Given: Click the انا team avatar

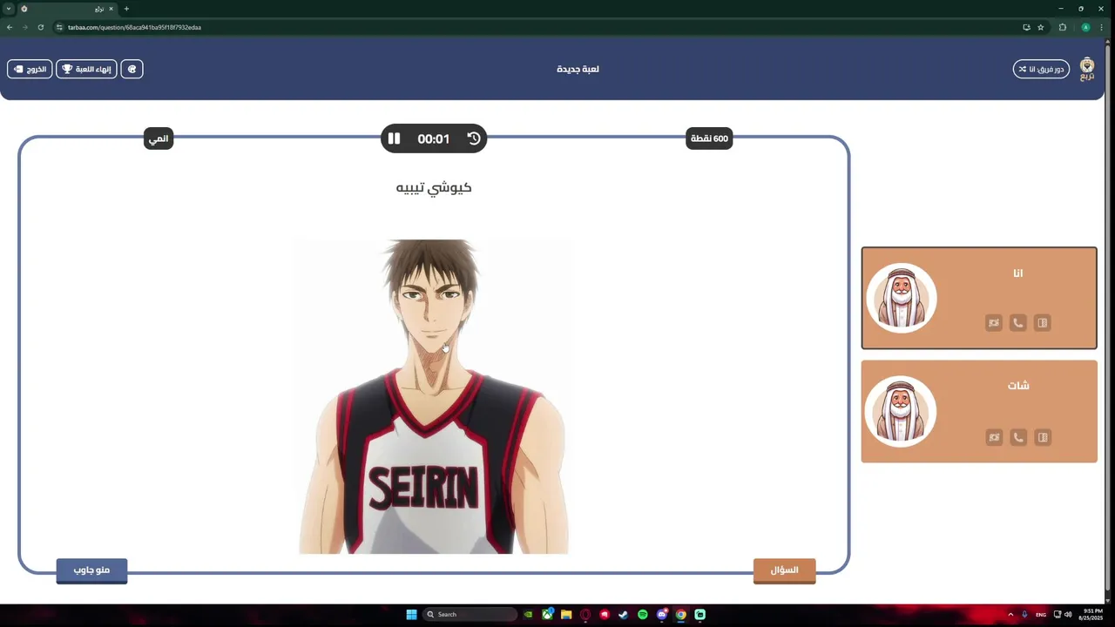Looking at the screenshot, I should [901, 298].
